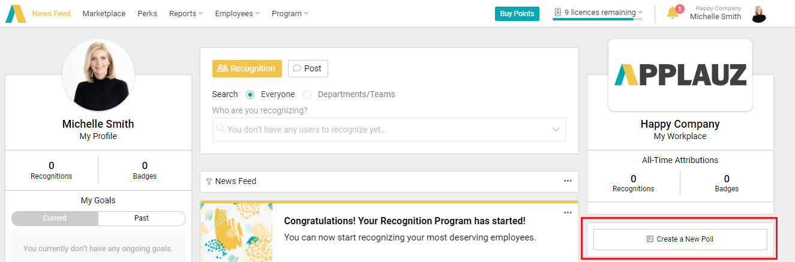Open the Perks menu item

147,13
